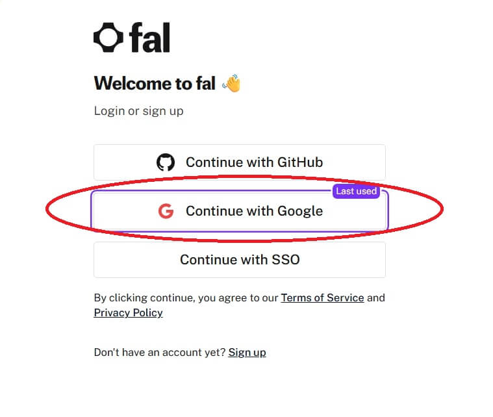The image size is (493, 417).
Task: Click the Login or sign up subtitle
Action: [138, 111]
